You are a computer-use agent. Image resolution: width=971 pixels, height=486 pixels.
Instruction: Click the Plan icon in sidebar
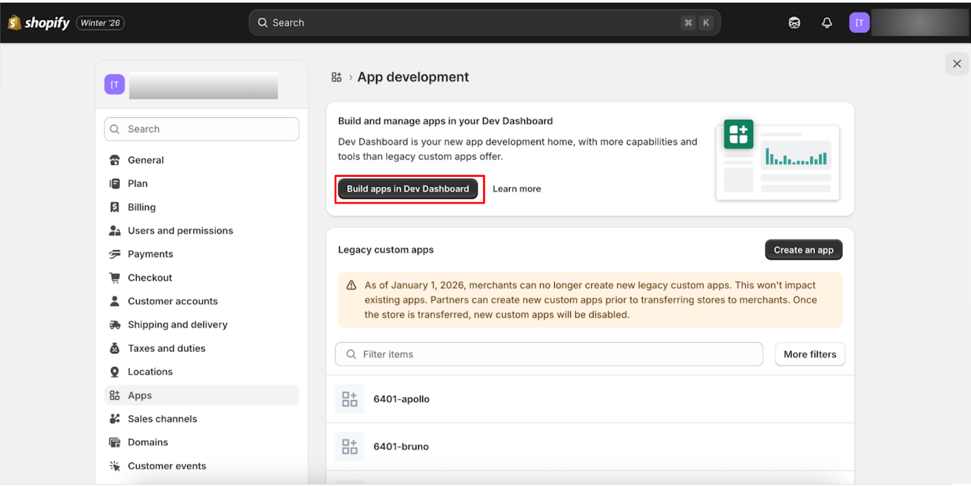click(x=115, y=184)
